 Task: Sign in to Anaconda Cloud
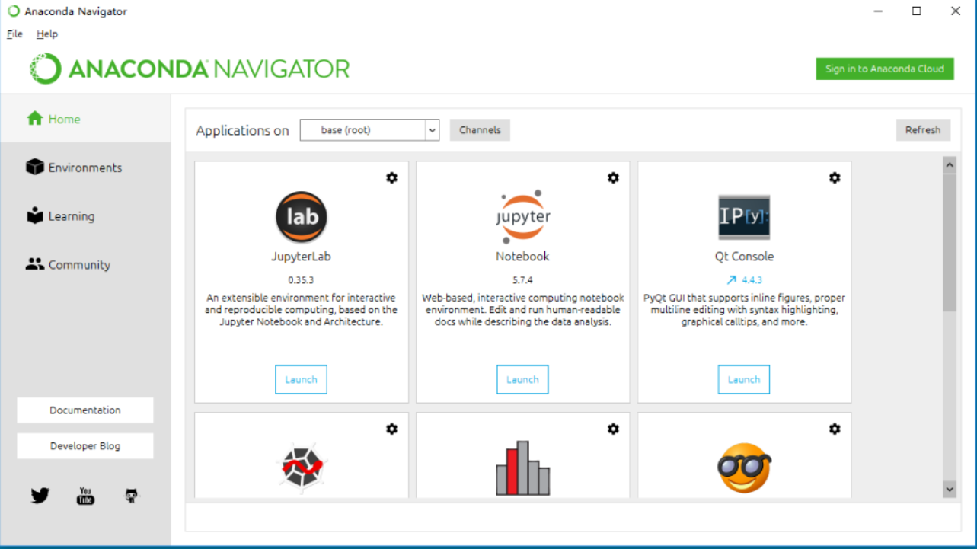coord(885,69)
